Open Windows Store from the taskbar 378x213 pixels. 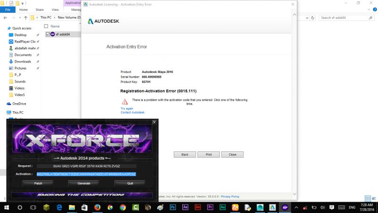(85, 207)
